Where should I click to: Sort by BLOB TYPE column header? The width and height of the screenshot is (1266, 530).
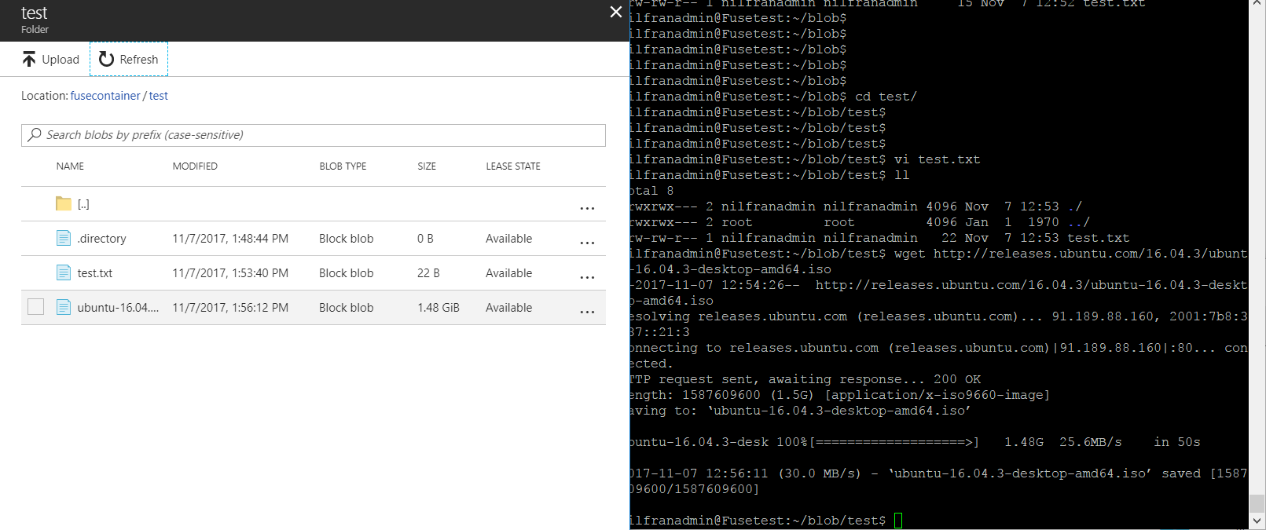pyautogui.click(x=343, y=166)
